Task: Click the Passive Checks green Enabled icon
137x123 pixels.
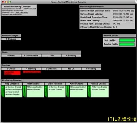Action: [89, 92]
